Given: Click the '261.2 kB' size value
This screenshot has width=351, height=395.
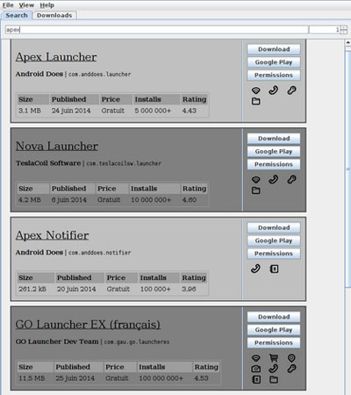Looking at the screenshot, I should 32,290.
